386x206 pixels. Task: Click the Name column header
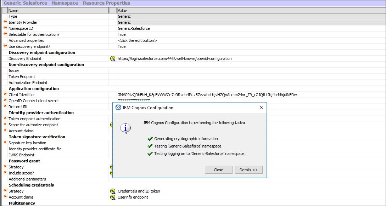click(58, 11)
